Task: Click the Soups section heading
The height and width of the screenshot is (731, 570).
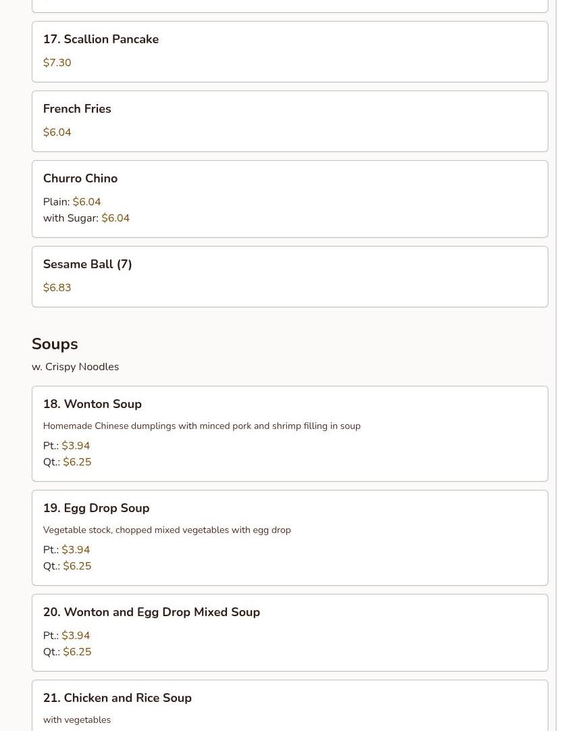Action: (x=55, y=345)
